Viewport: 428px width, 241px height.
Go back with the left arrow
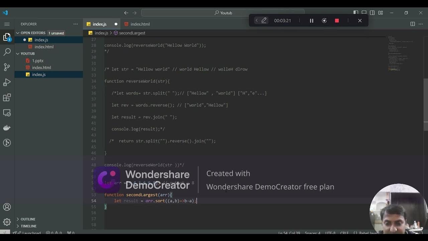click(x=126, y=13)
